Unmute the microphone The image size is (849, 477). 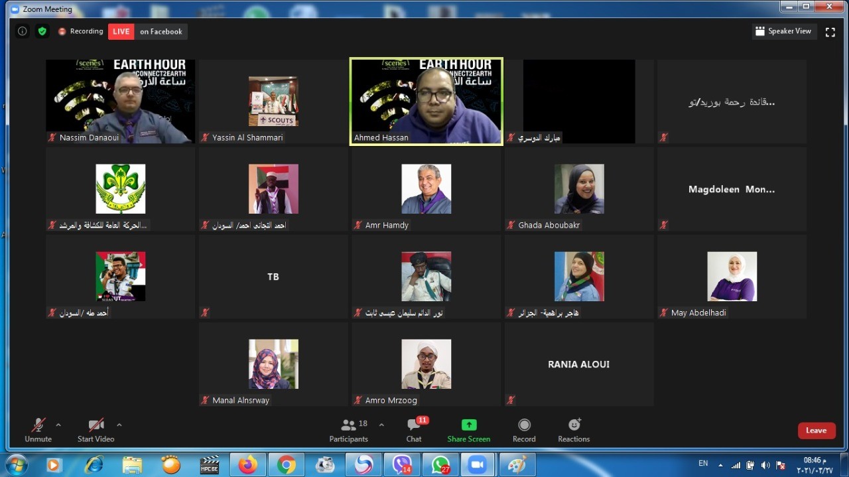38,430
